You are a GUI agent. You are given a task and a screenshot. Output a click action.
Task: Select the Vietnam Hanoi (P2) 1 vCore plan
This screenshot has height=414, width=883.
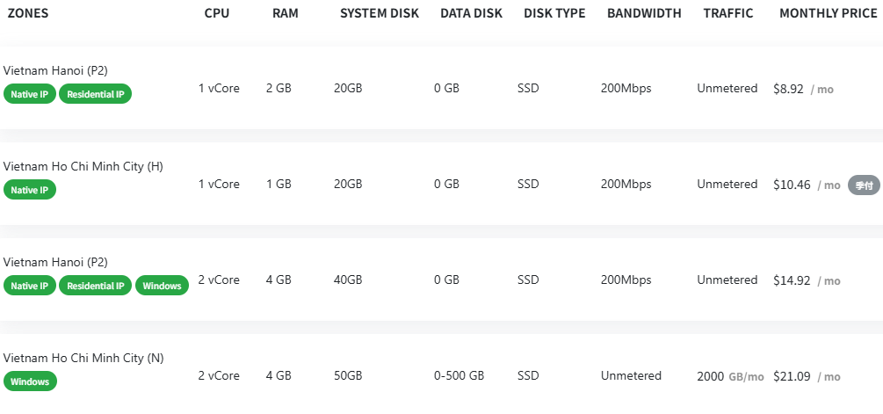55,70
